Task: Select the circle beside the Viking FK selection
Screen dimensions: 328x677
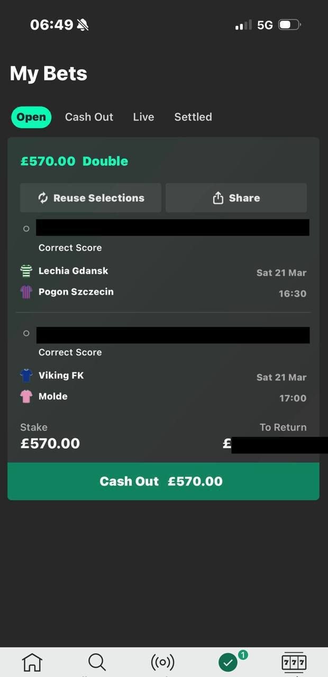Action: [x=26, y=333]
